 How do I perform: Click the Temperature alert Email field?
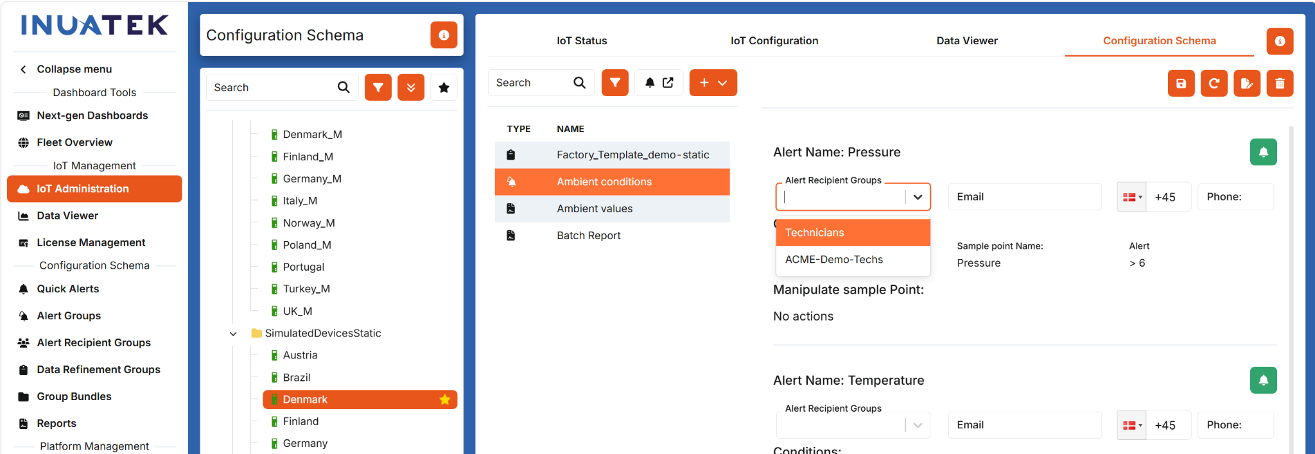point(1025,425)
